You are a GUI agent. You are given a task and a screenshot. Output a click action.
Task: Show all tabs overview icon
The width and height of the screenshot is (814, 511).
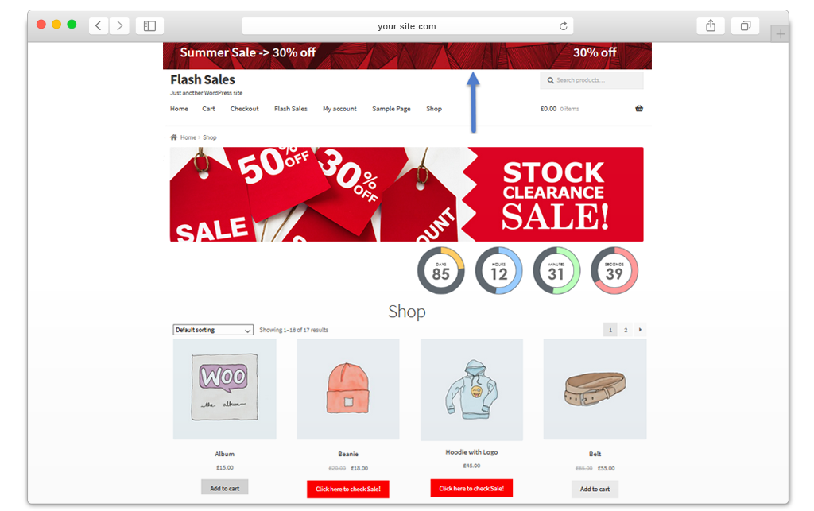(x=745, y=25)
